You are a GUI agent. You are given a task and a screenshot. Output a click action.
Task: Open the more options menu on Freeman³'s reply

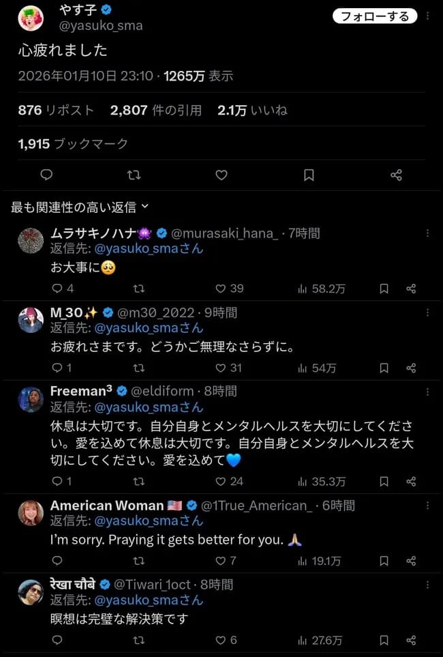(428, 391)
